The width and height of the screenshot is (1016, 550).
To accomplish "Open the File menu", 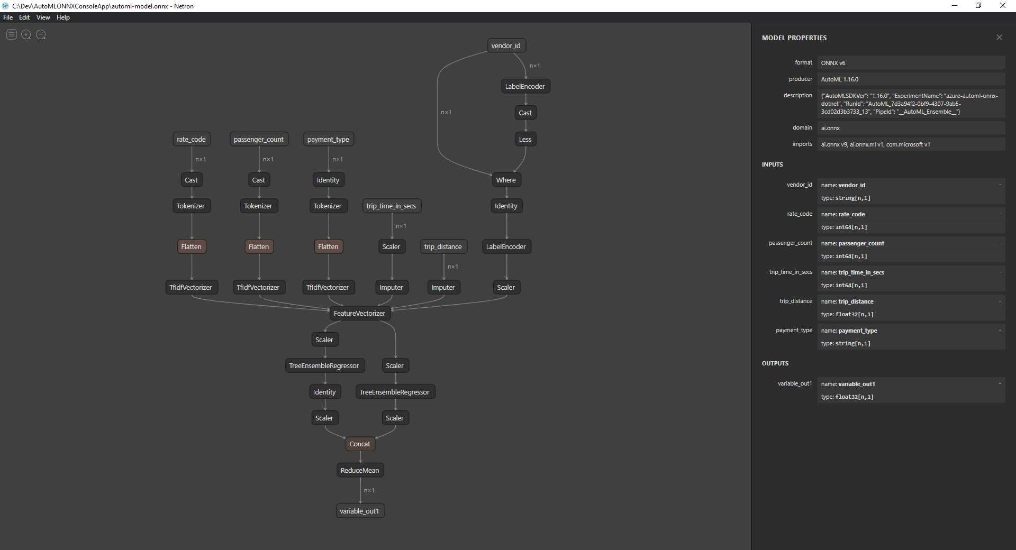I will (x=8, y=17).
